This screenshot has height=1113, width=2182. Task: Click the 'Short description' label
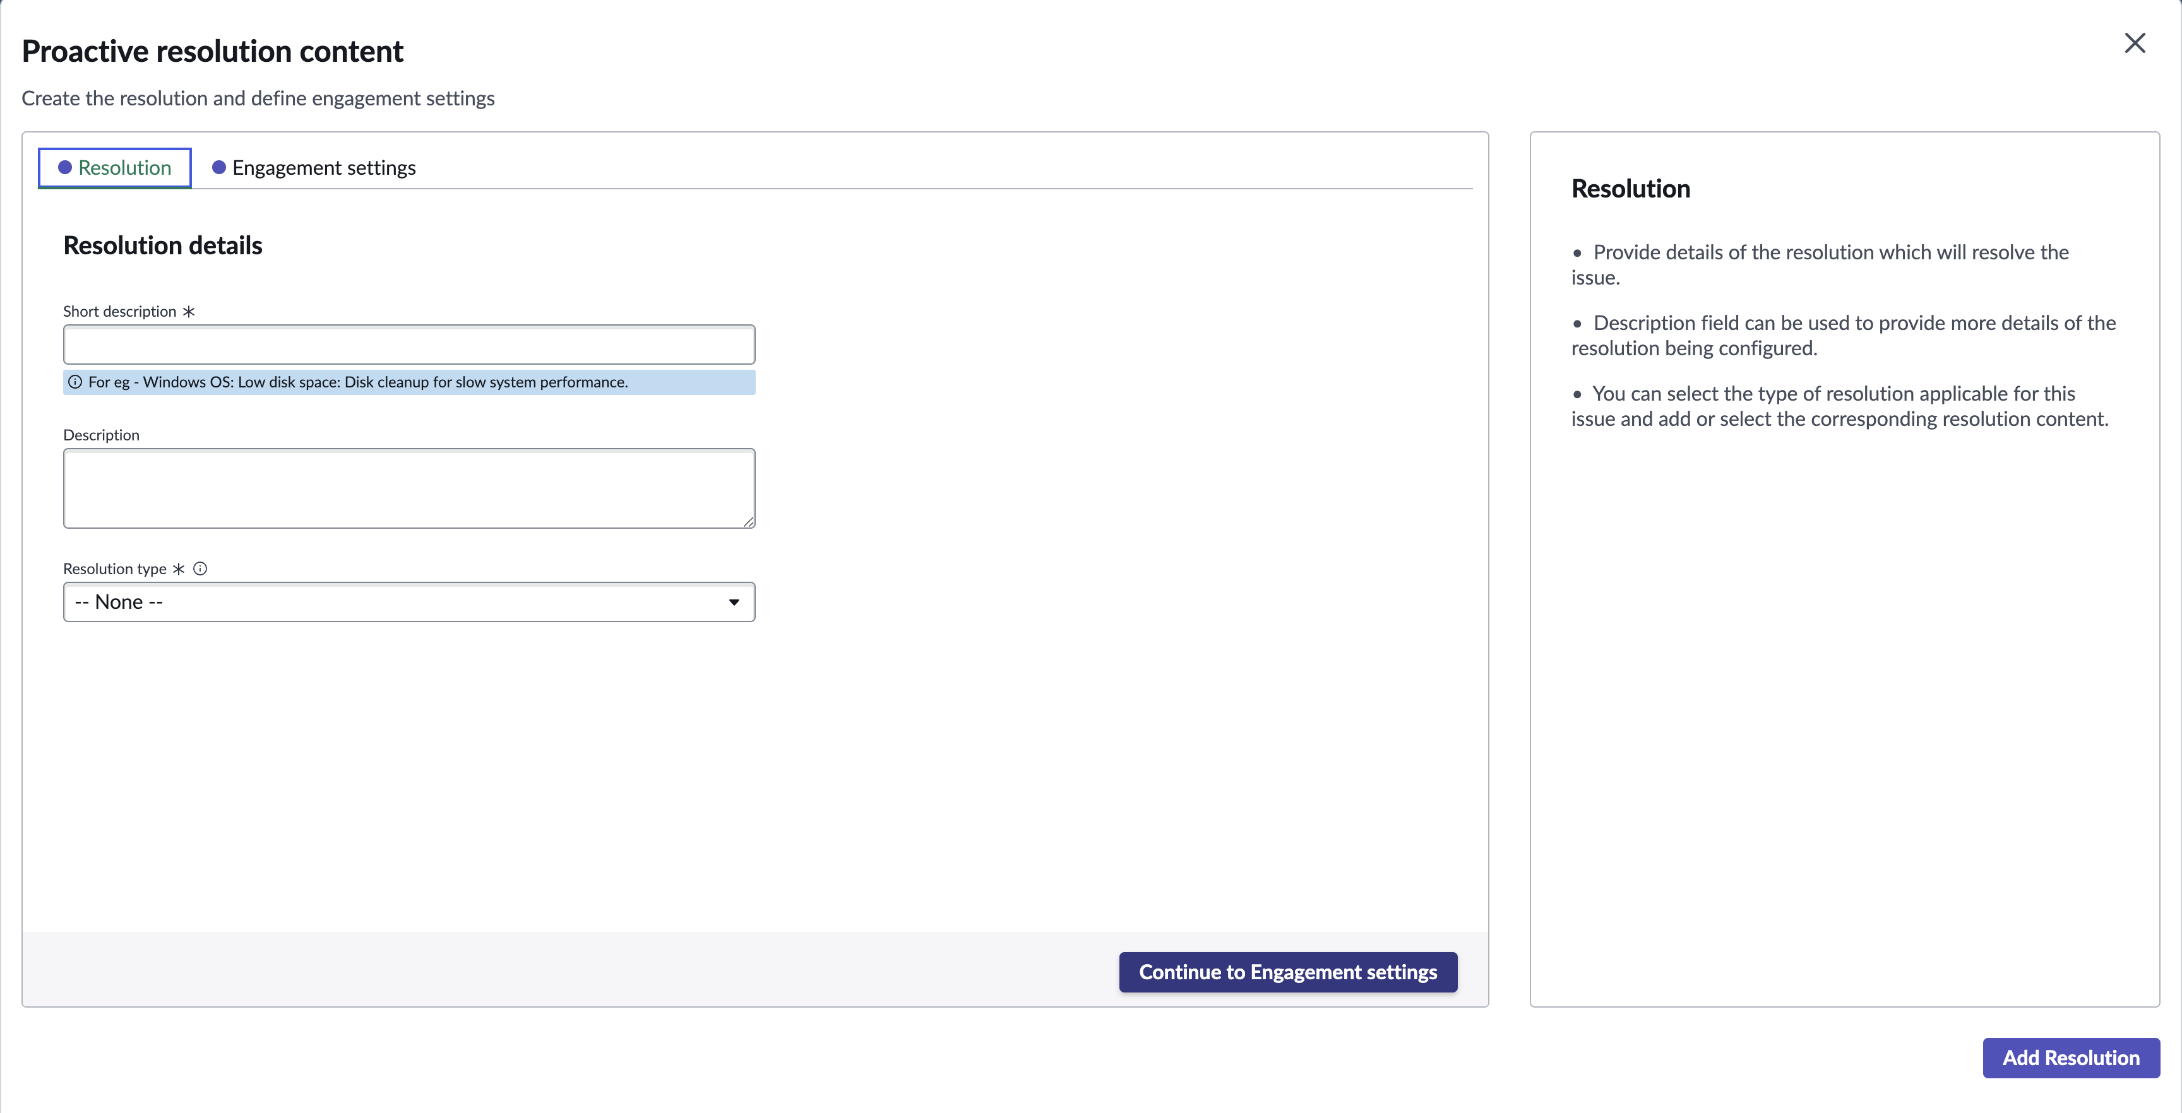pos(119,312)
